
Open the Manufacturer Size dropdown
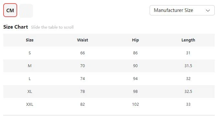pyautogui.click(x=182, y=10)
